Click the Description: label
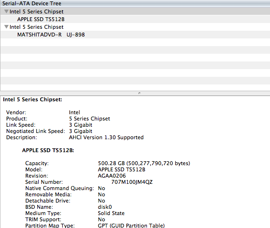The height and width of the screenshot is (228, 270). pos(22,137)
